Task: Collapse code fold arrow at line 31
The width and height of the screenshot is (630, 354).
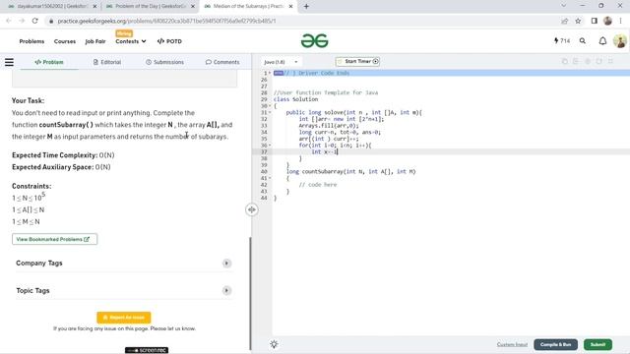Action: pos(270,112)
